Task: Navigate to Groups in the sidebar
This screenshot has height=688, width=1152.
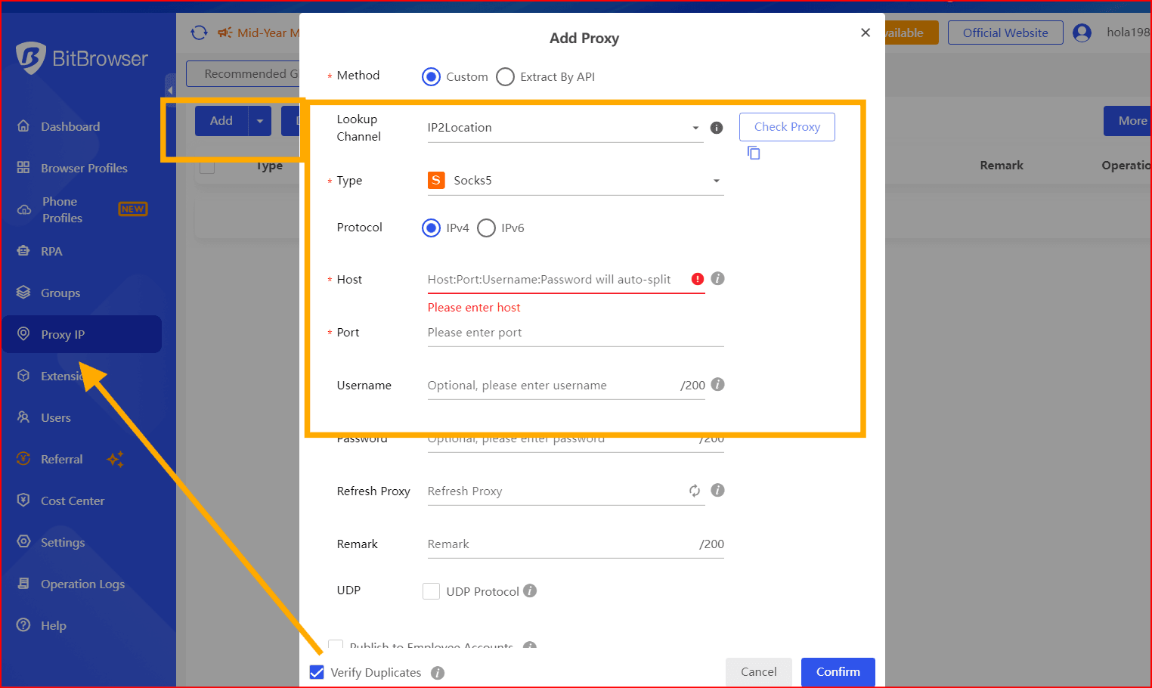Action: coord(60,293)
